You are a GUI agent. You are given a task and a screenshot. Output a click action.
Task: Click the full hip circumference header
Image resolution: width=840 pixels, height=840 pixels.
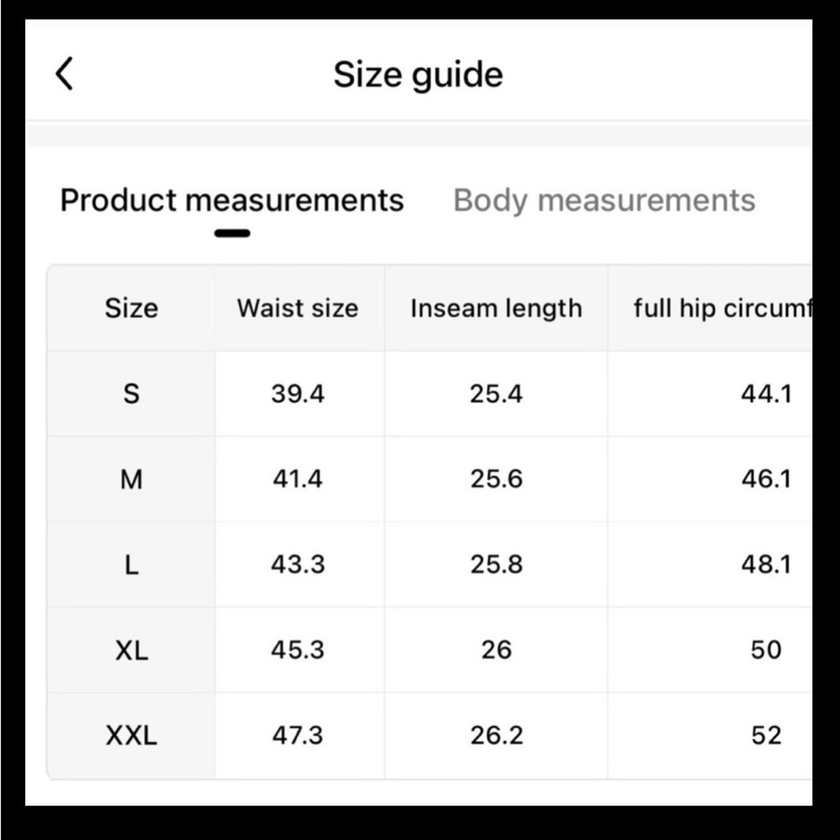(722, 309)
